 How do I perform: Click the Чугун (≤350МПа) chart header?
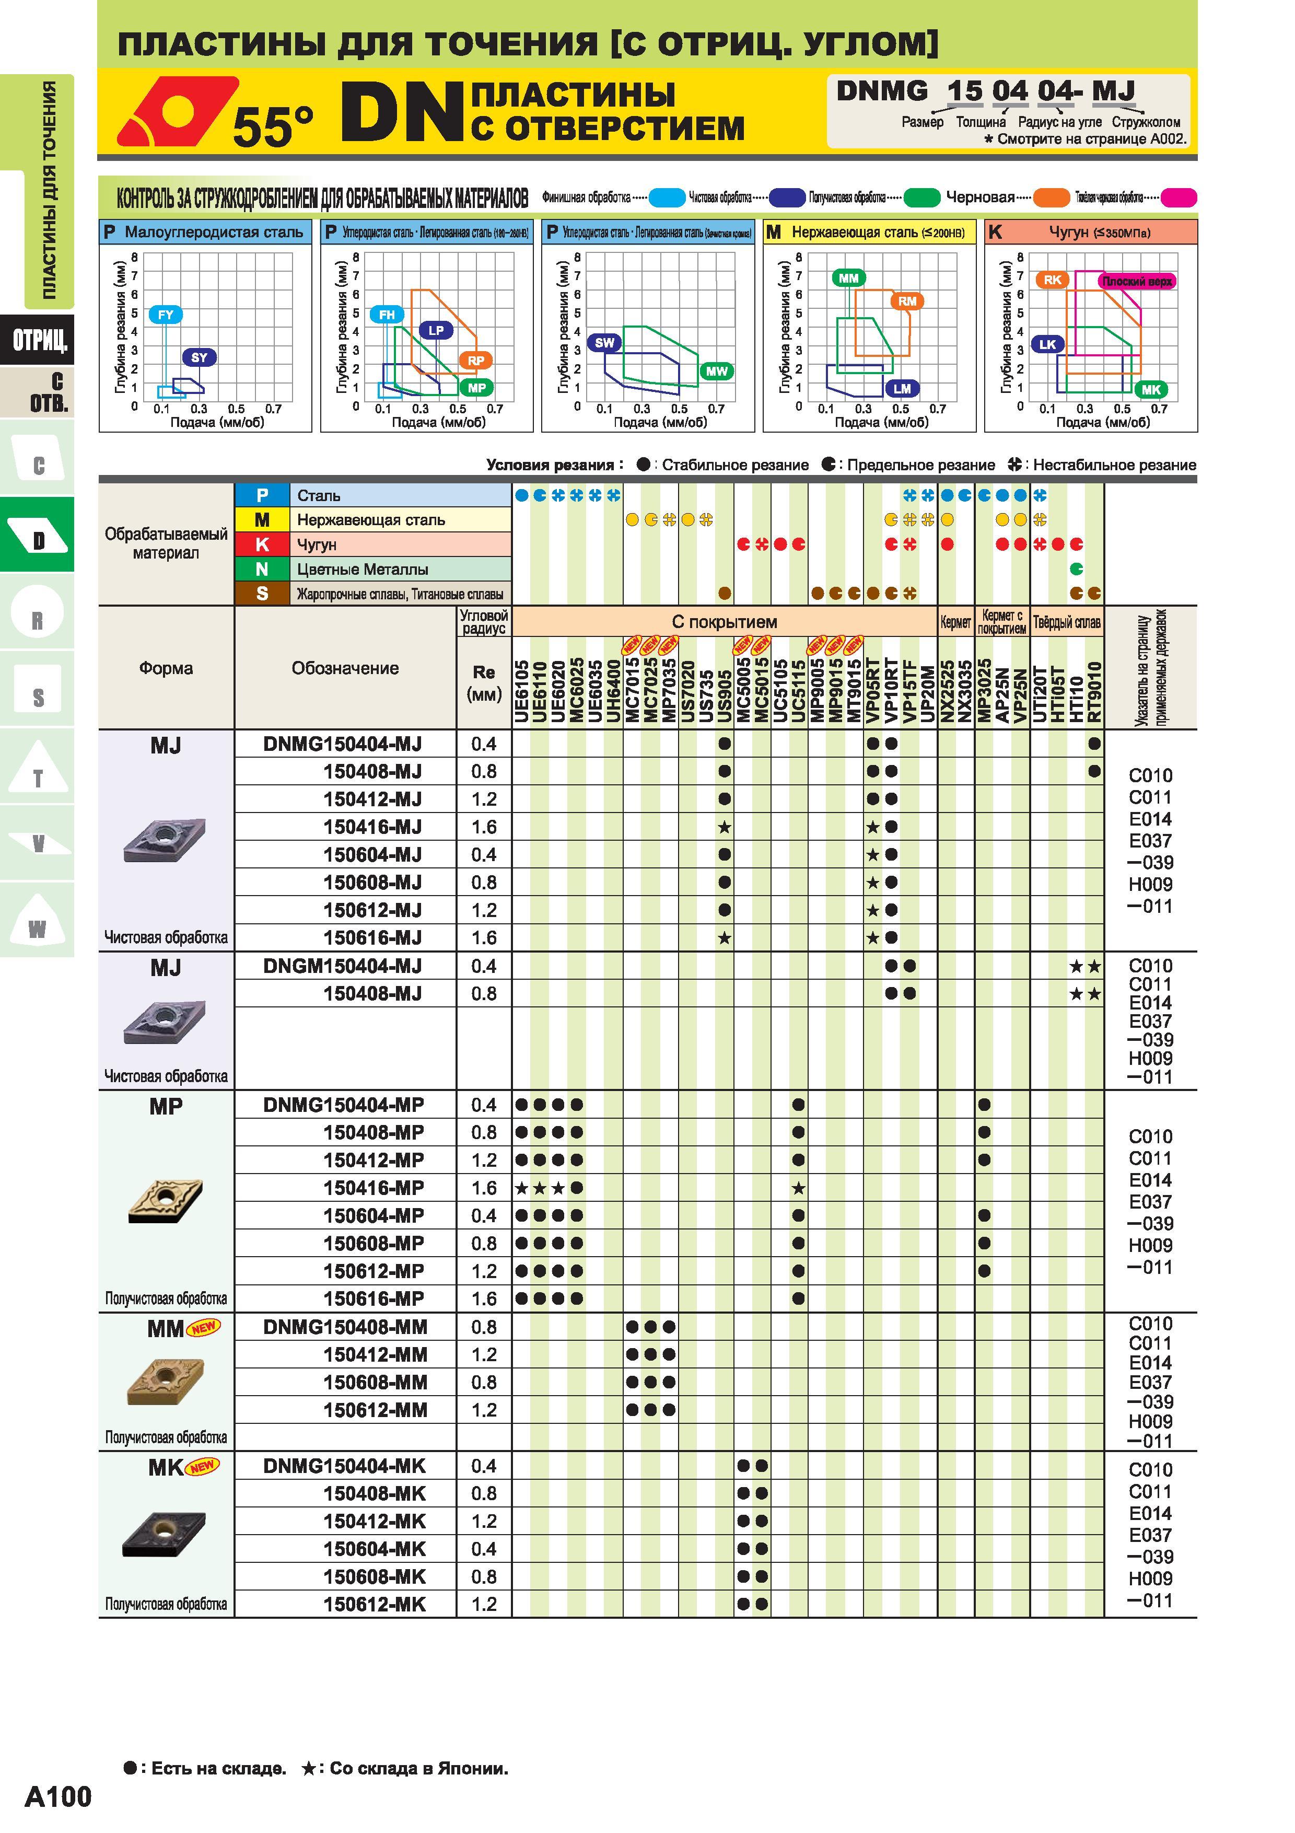1091,233
